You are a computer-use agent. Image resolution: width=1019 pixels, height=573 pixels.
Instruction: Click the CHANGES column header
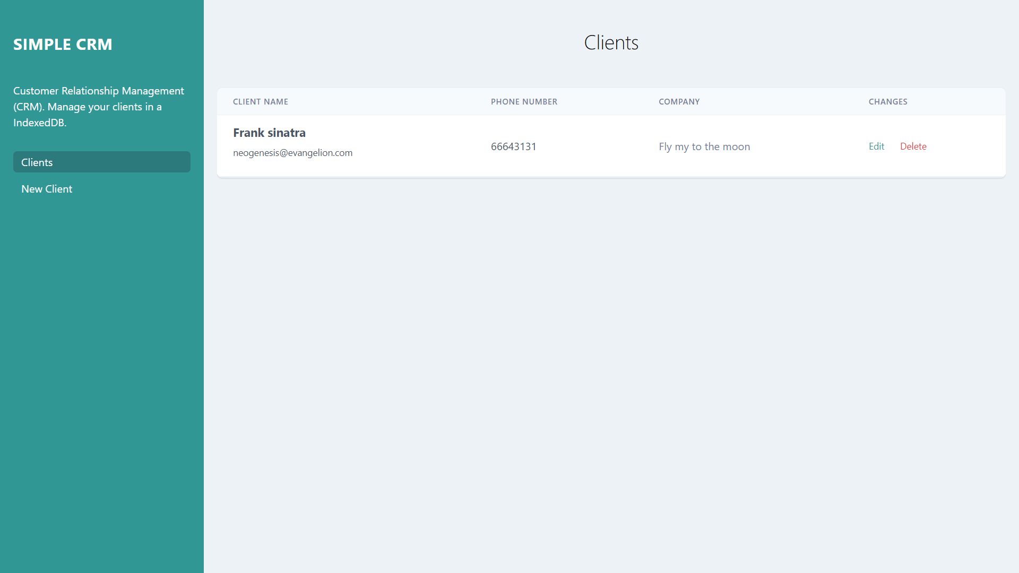[x=887, y=101]
